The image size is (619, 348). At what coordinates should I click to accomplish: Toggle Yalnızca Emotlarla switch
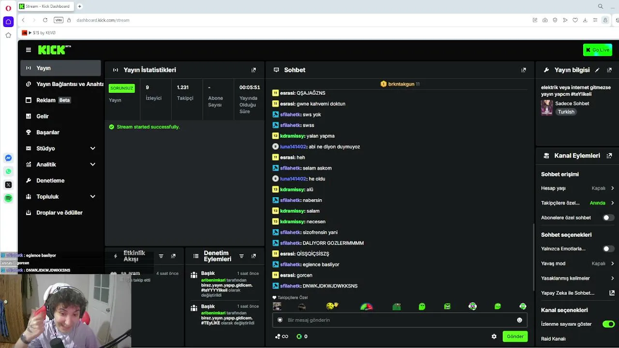click(x=608, y=248)
